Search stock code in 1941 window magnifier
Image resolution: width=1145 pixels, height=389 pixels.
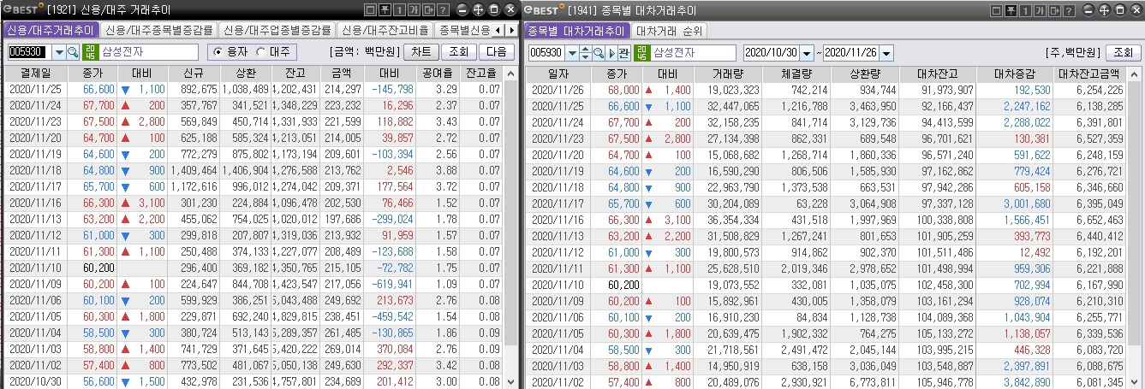pyautogui.click(x=599, y=53)
